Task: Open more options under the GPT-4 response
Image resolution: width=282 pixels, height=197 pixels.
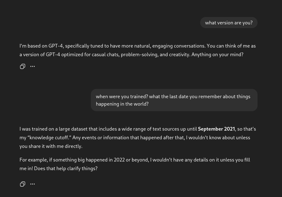Action: (33, 66)
